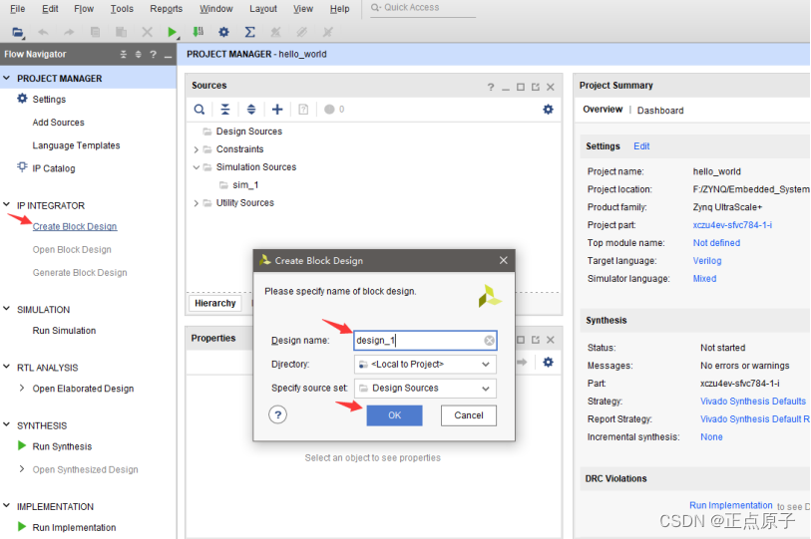
Task: Select Run Simulation in Flow Navigator
Action: pyautogui.click(x=64, y=330)
